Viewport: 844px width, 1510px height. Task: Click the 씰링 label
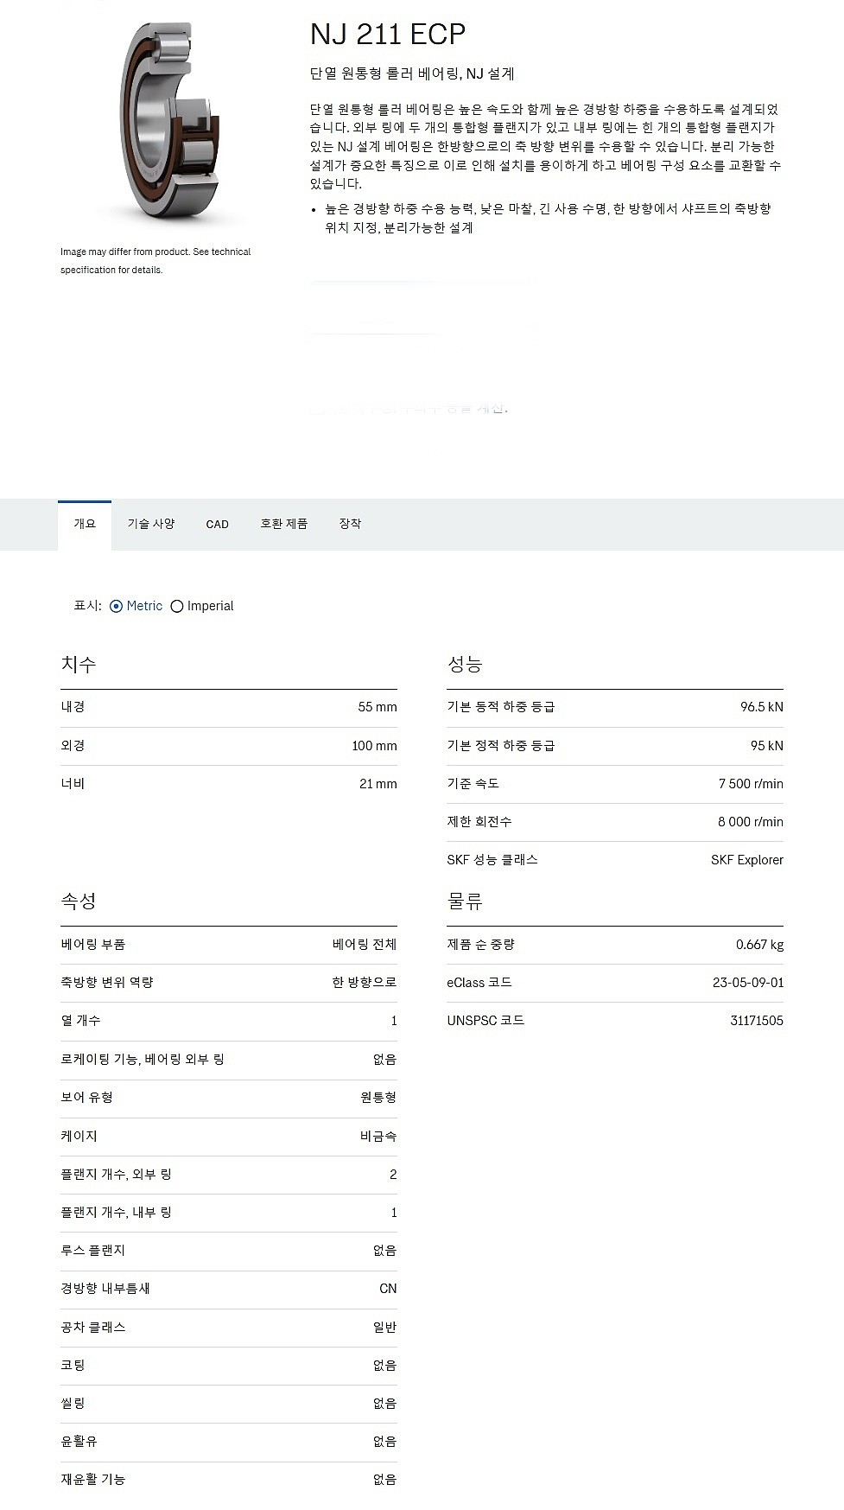73,1404
